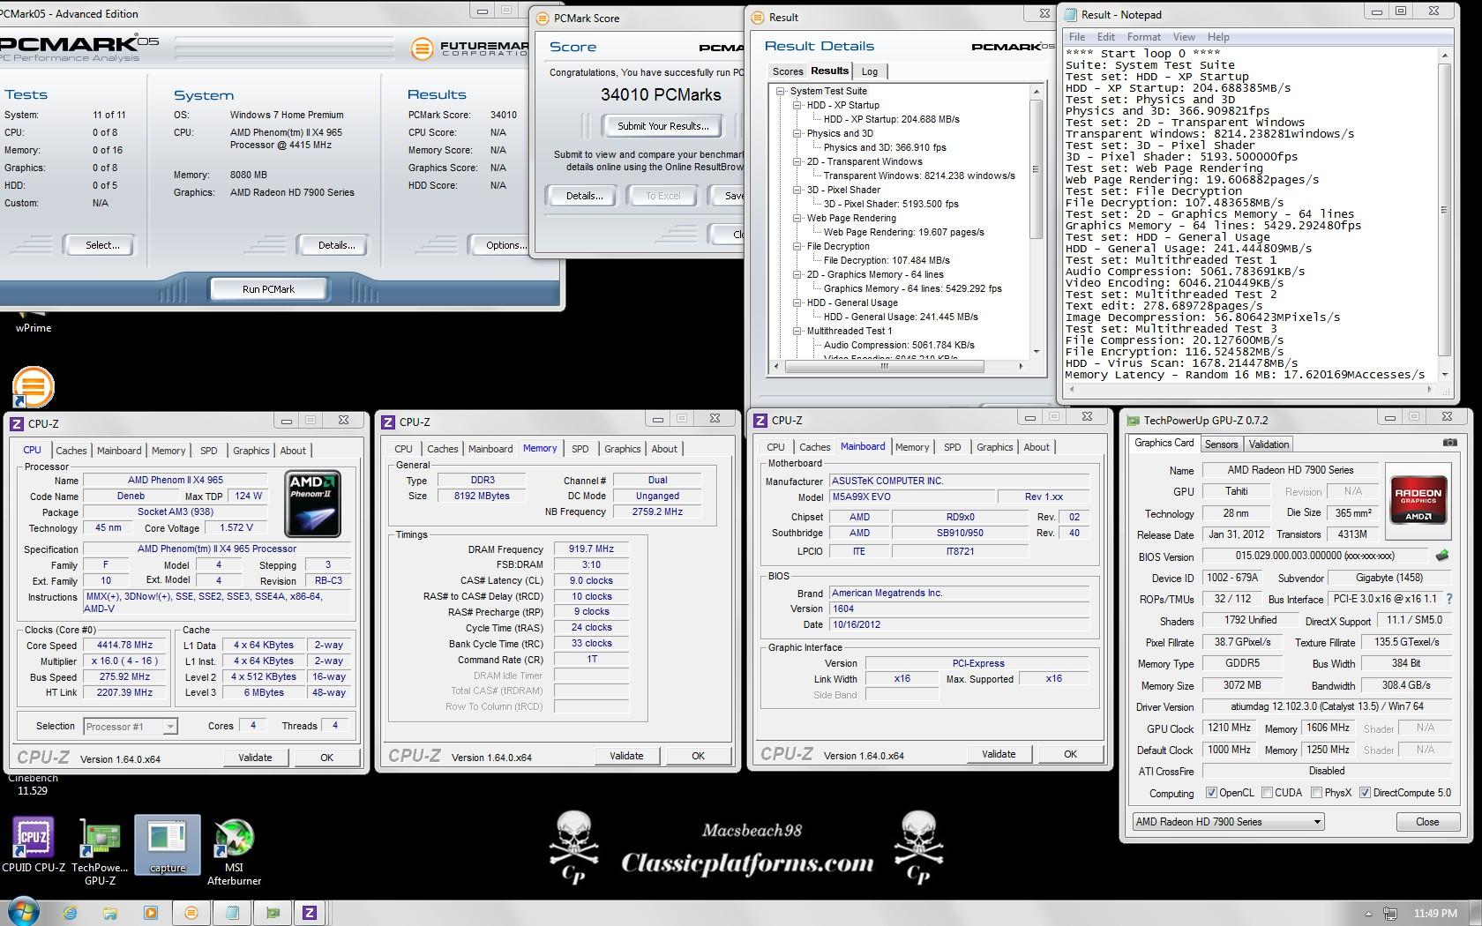Screen dimensions: 1482x926
Task: Click Result tree vertical scrollbar up arrow
Action: point(1036,91)
